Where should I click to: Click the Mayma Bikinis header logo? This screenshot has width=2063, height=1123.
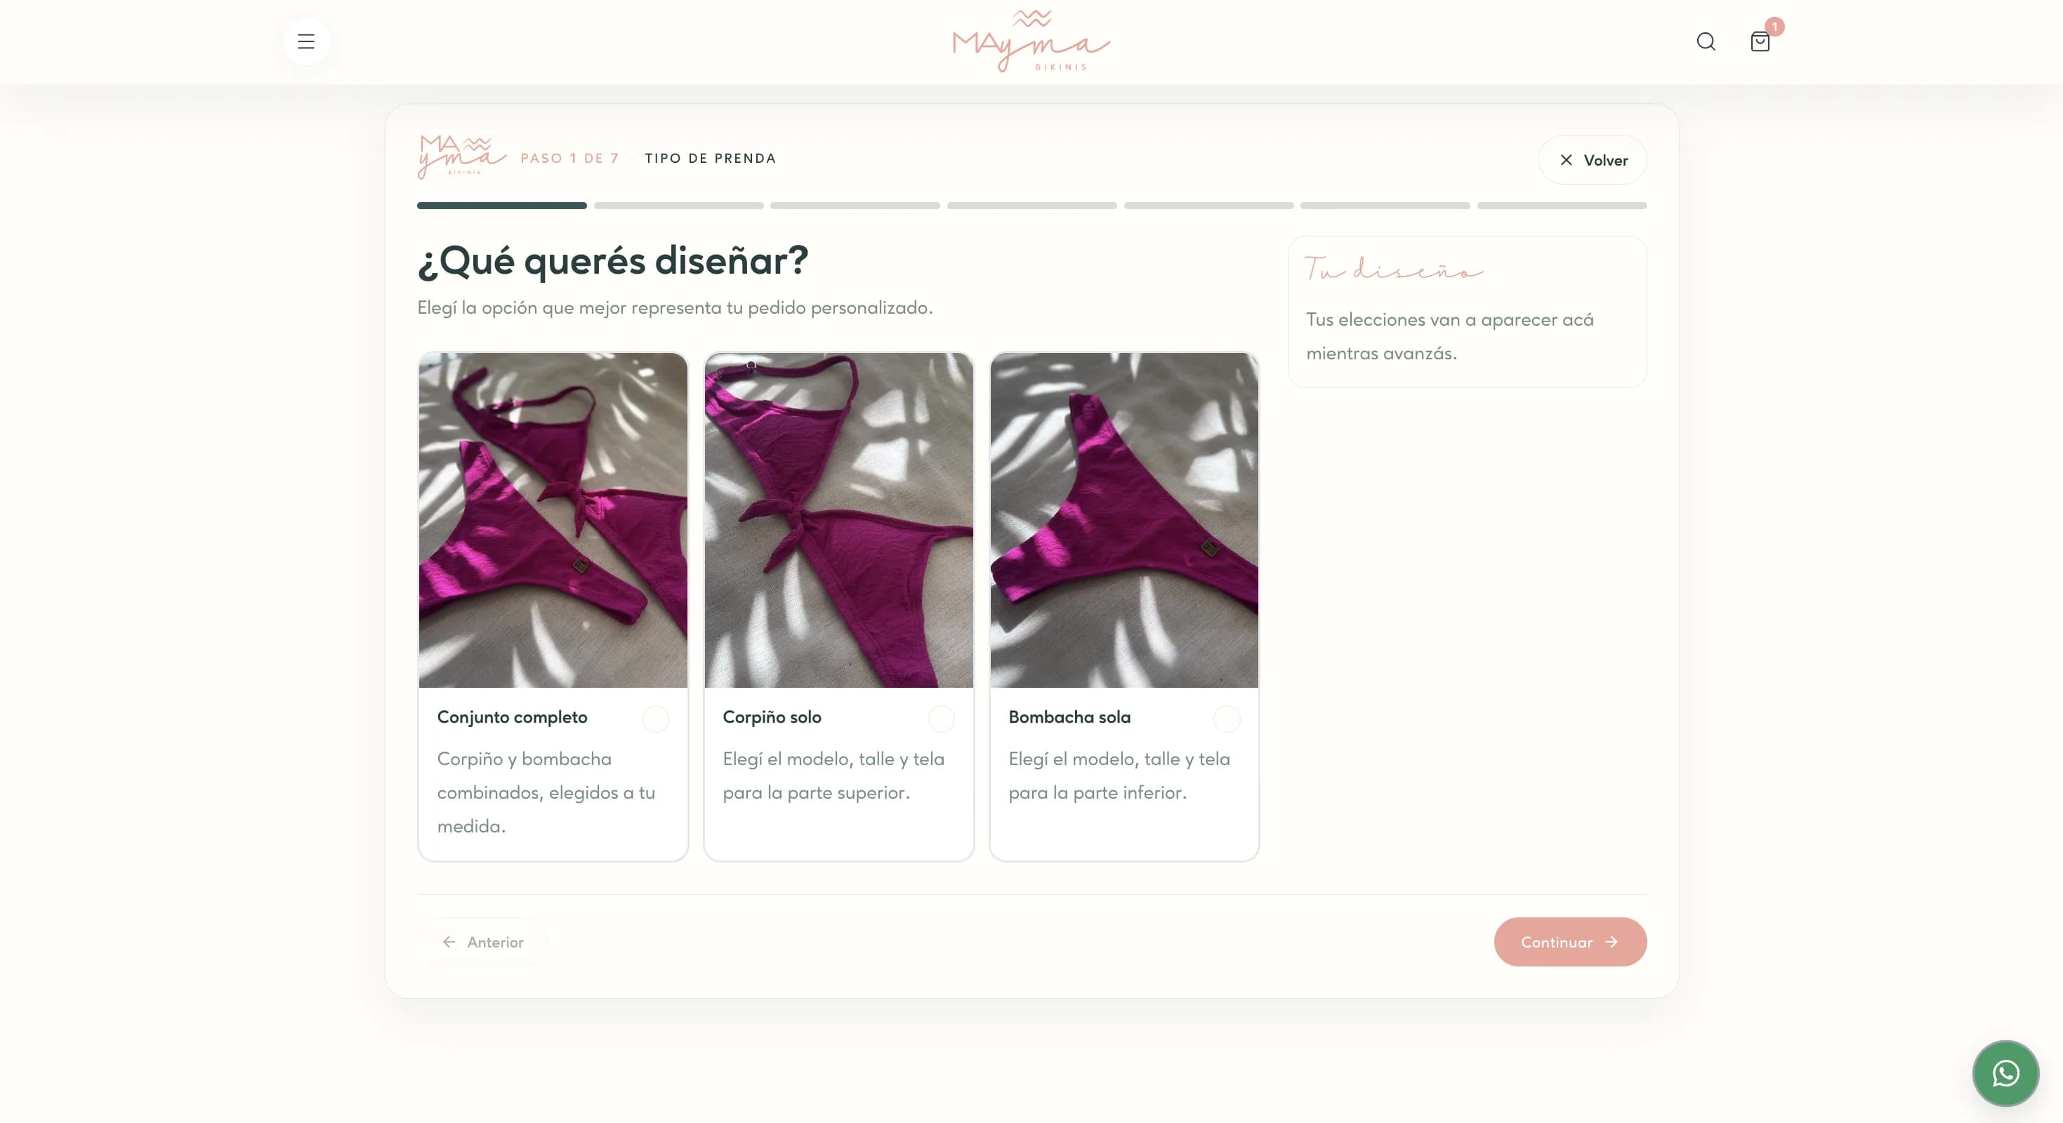click(1031, 41)
